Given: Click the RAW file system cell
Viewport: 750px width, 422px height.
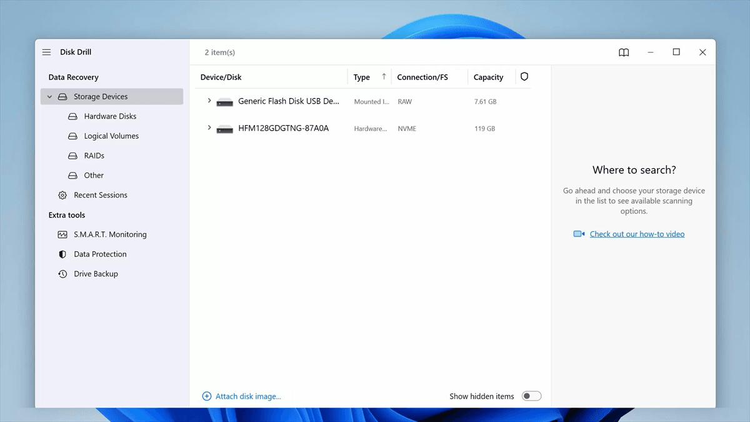Looking at the screenshot, I should pyautogui.click(x=404, y=102).
